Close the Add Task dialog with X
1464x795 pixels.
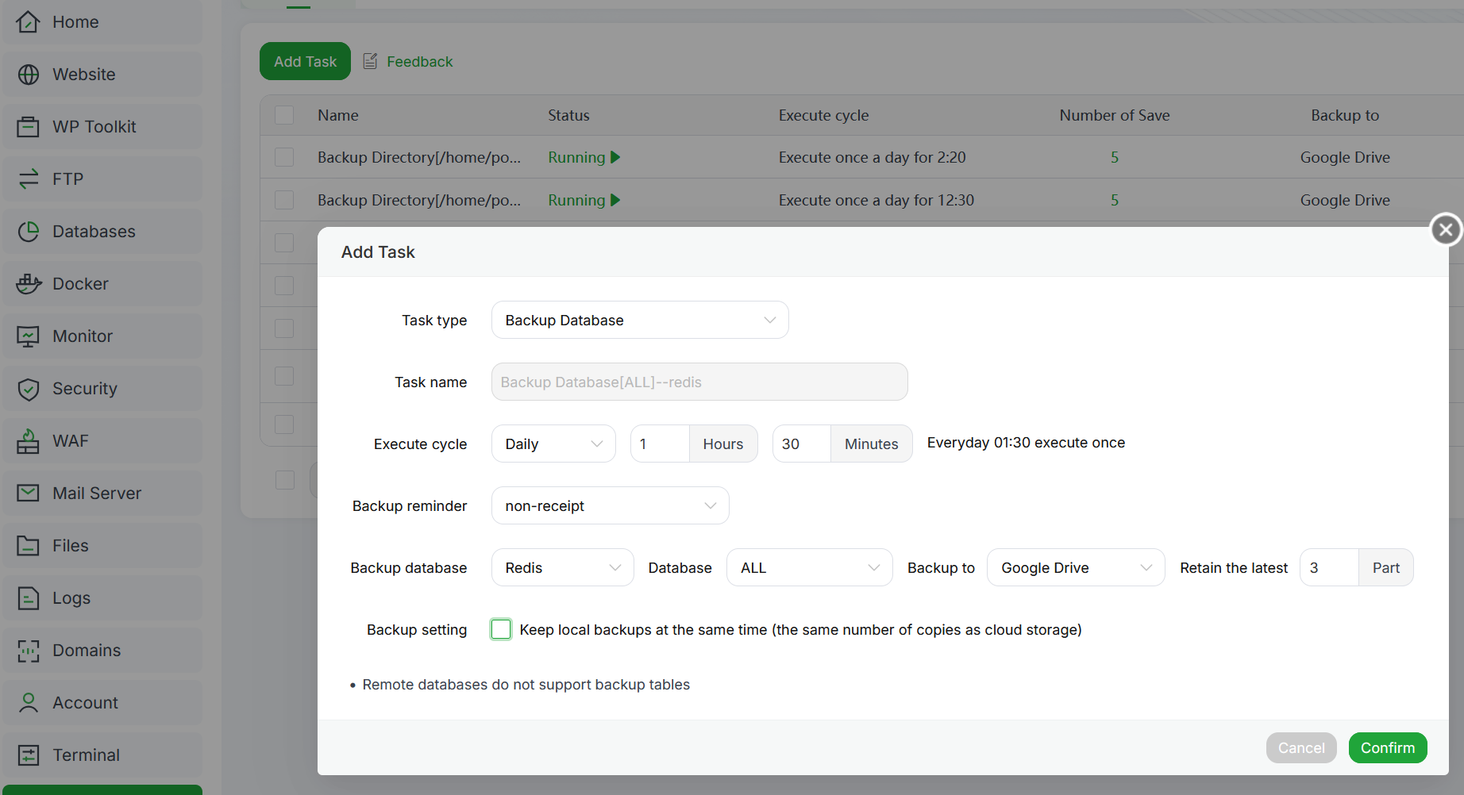tap(1446, 230)
